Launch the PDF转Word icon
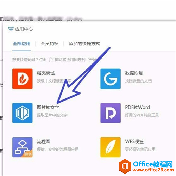Screen dimensions: 176x176 pyautogui.click(x=111, y=113)
